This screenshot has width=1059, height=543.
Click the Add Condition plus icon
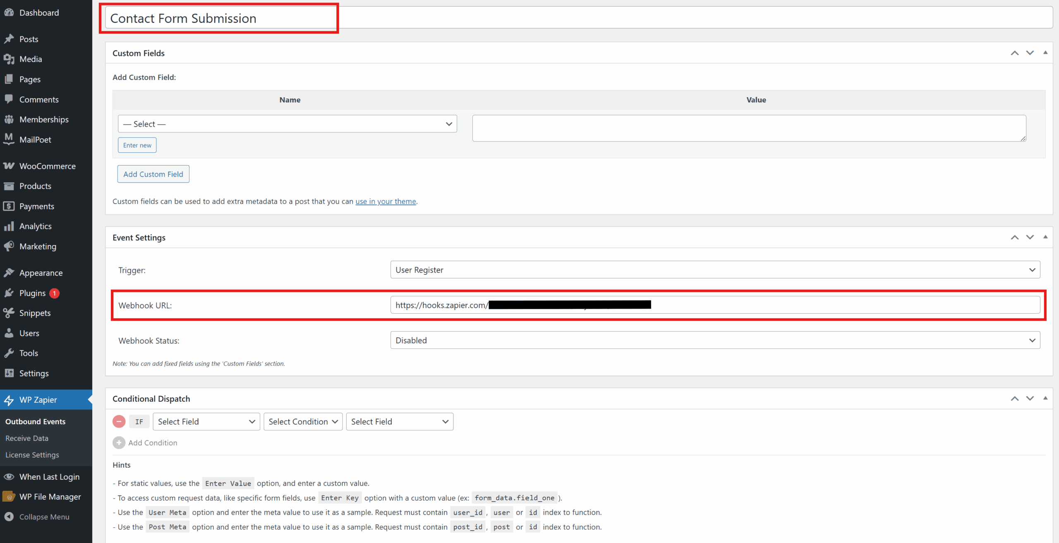pos(119,443)
